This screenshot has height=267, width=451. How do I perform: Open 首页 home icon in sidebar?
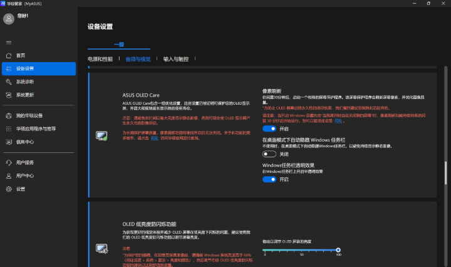coord(9,56)
